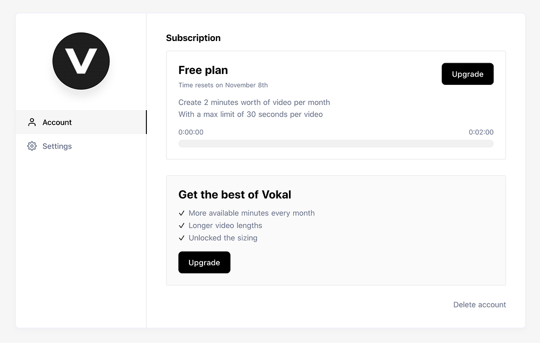Click the Time resets on November 8th text

click(x=223, y=85)
